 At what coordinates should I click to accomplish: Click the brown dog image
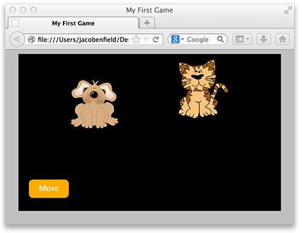click(x=94, y=104)
